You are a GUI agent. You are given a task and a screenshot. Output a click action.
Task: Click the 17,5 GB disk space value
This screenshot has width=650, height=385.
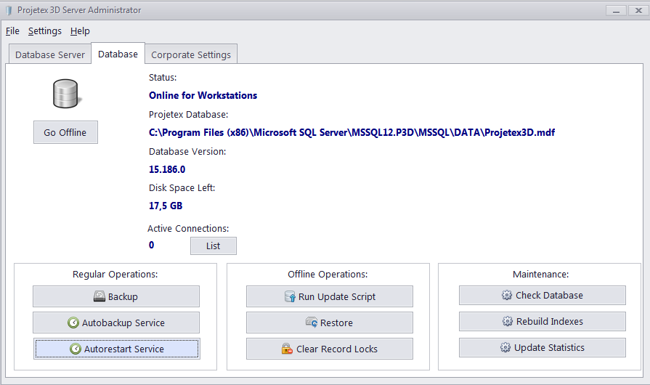(166, 206)
